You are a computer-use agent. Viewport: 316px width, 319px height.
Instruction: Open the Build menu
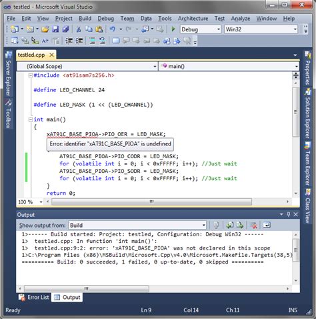tap(85, 19)
